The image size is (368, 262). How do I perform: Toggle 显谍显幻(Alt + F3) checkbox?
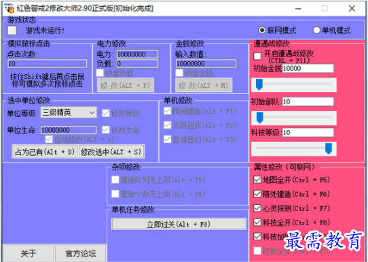pyautogui.click(x=167, y=140)
